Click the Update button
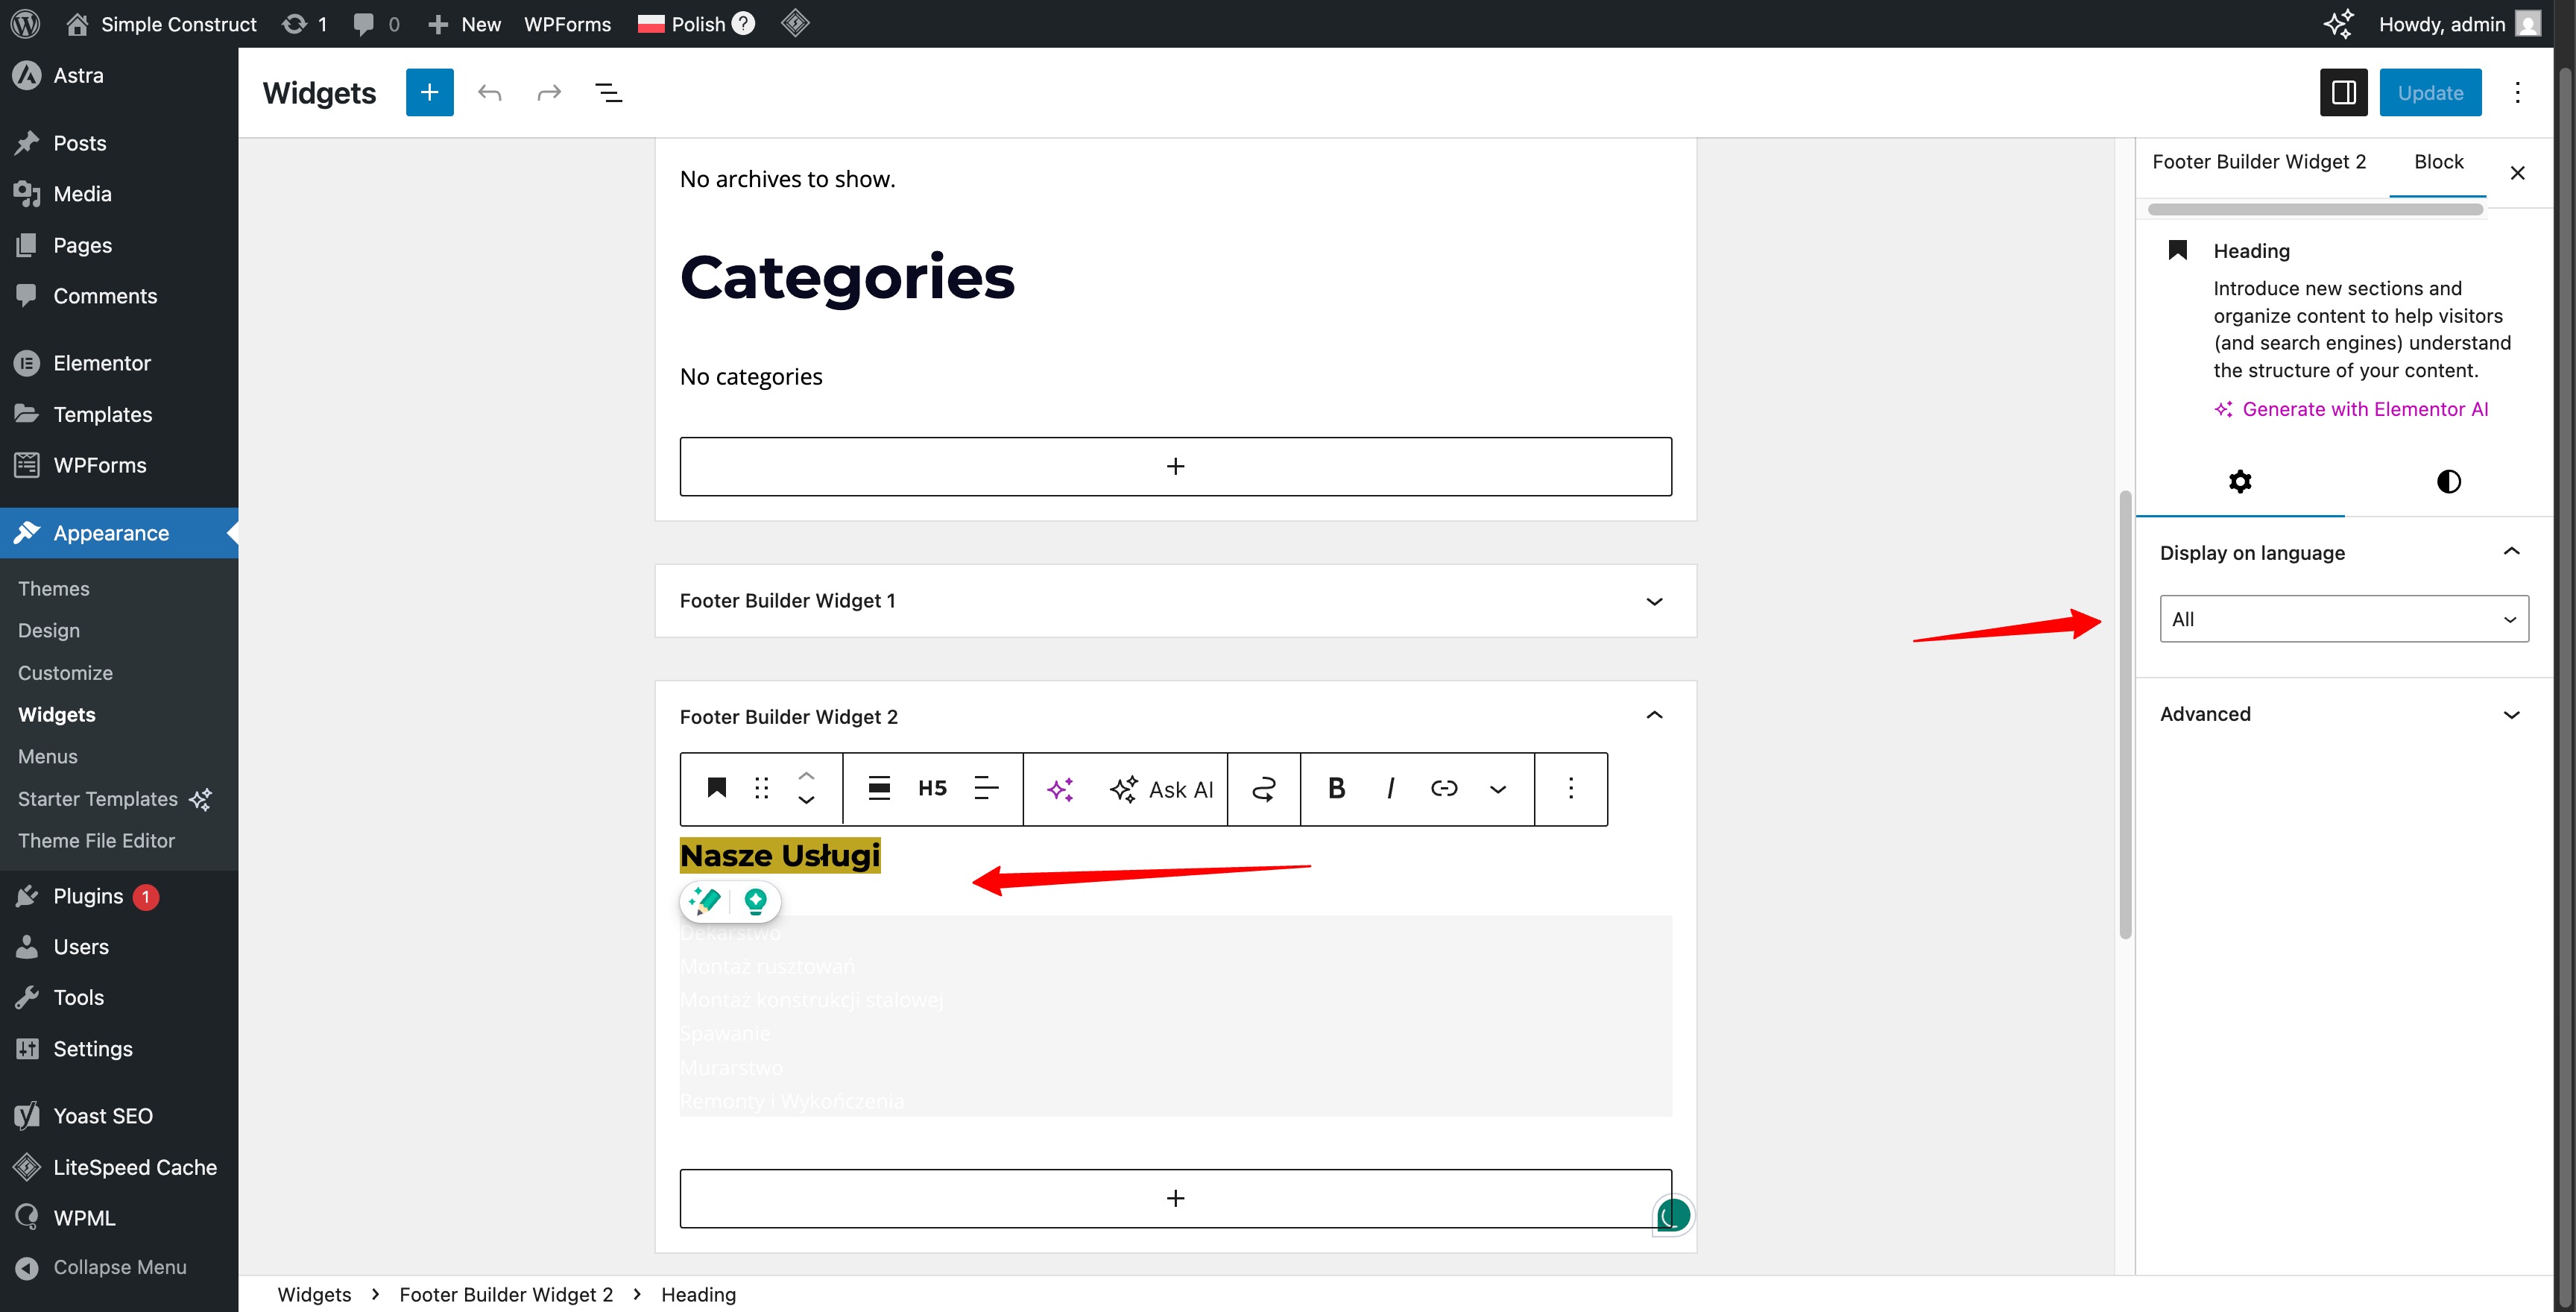Viewport: 2576px width, 1312px height. point(2430,93)
